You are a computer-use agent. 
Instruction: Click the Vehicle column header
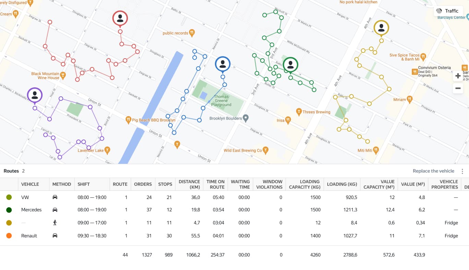point(30,184)
